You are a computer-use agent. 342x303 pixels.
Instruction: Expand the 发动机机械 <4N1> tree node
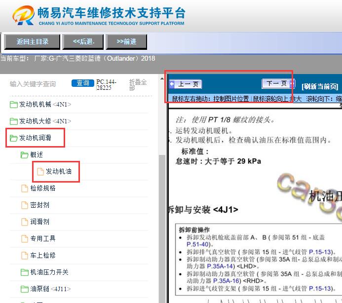click(x=45, y=105)
